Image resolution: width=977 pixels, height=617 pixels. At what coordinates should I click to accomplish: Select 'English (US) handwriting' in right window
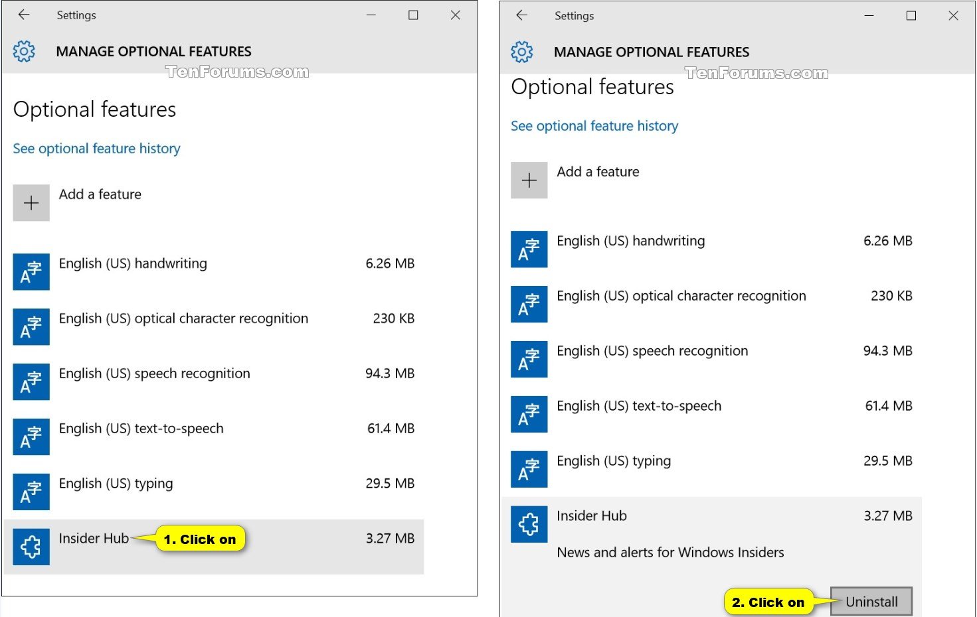[x=631, y=241]
